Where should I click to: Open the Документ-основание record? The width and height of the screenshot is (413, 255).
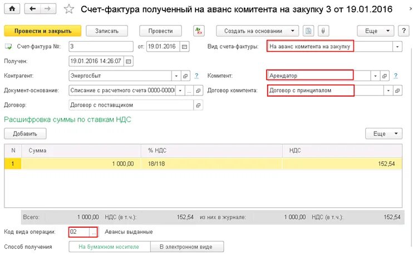(198, 91)
